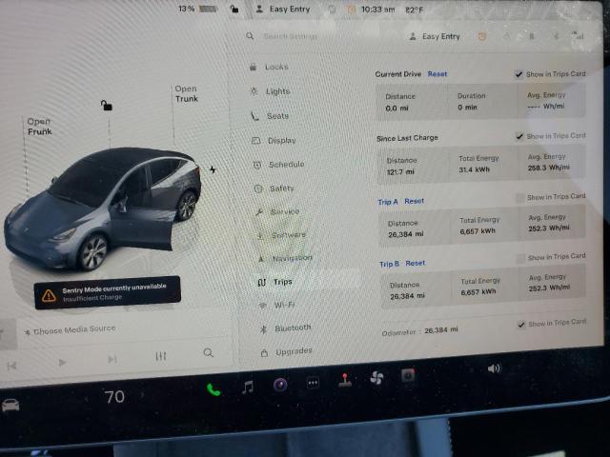Tap the Bluetooth icon in settings header

point(556,36)
